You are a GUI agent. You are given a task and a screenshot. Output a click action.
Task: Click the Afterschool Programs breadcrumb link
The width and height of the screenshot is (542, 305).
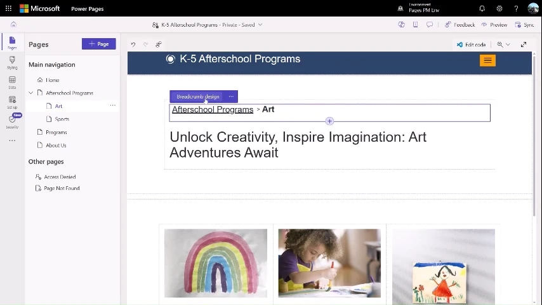click(212, 110)
